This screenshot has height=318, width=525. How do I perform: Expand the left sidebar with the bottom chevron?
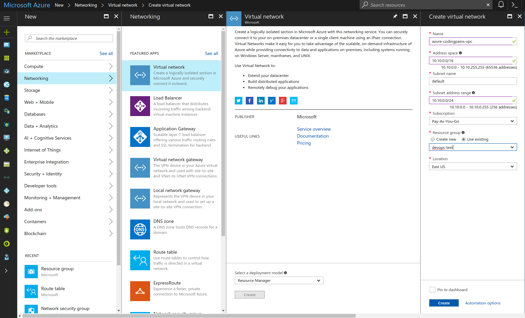[6, 271]
